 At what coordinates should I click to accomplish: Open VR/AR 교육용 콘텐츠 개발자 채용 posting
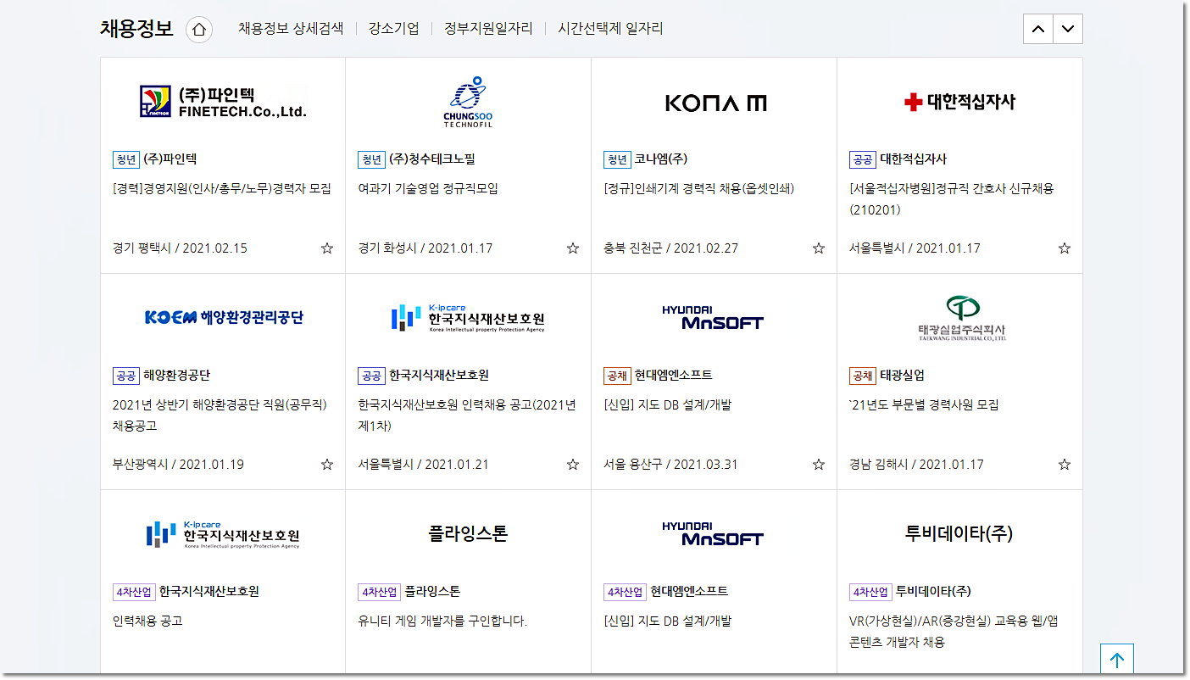pos(954,632)
